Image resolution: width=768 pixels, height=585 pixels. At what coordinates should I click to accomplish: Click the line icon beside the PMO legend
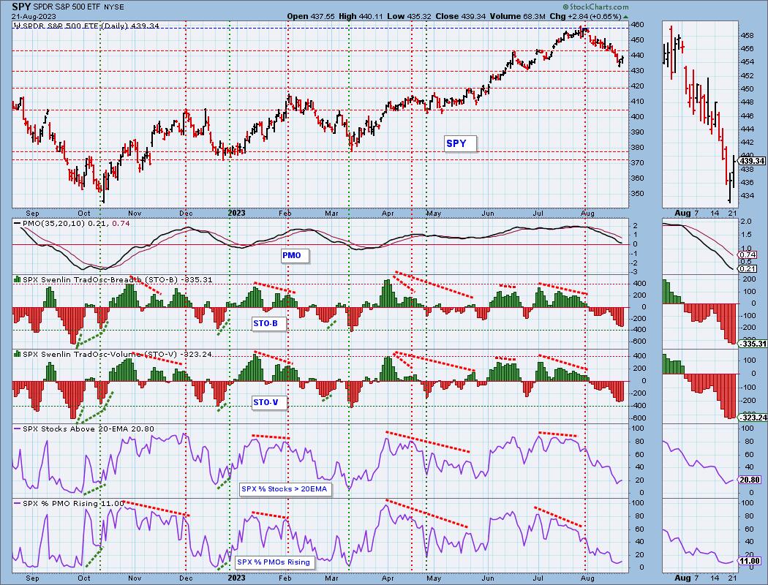coord(17,223)
